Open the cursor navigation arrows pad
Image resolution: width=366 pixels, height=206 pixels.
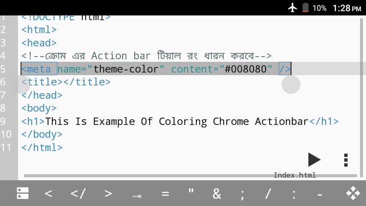[353, 194]
